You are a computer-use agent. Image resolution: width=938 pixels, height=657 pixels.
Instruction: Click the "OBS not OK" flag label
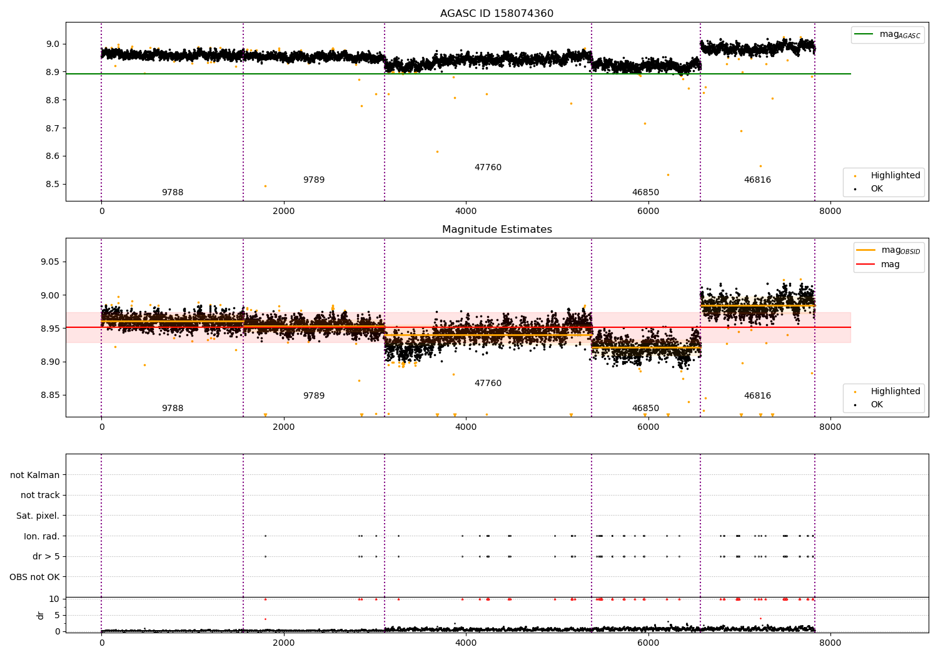coord(35,578)
